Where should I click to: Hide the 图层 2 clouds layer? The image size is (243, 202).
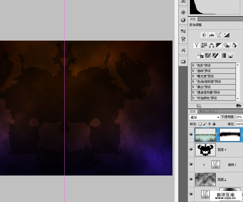click(191, 179)
